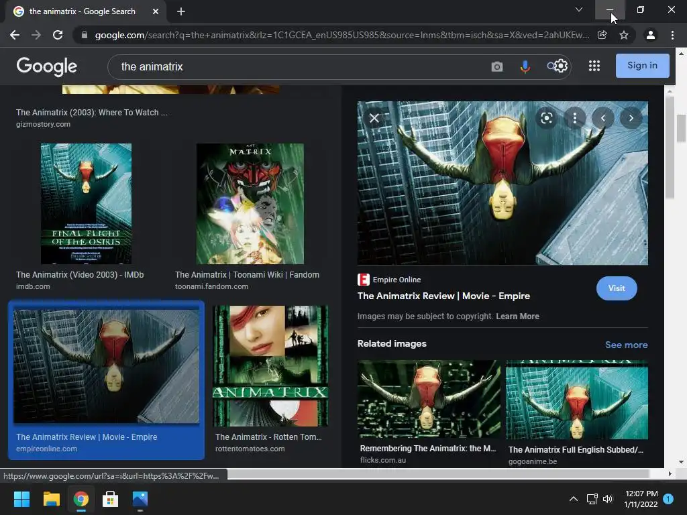
Task: Open the Photos app on the taskbar
Action: (x=140, y=499)
